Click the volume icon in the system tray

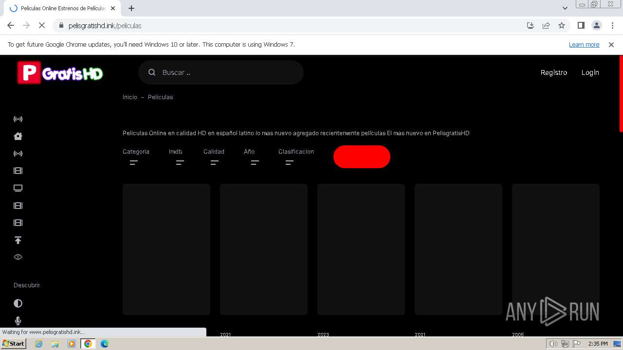[x=553, y=344]
